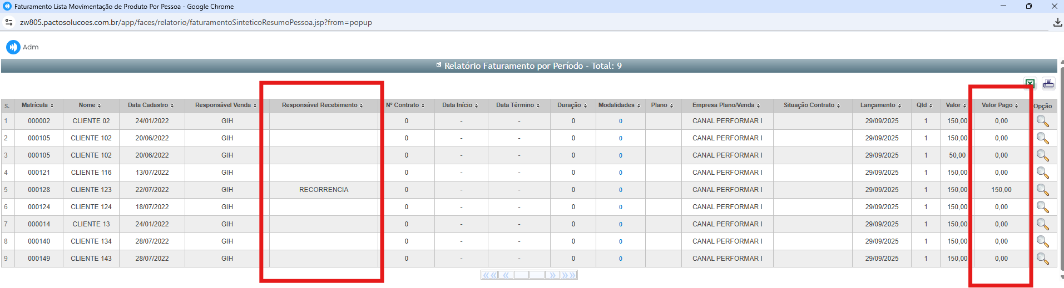
Task: Open Modalidades link for CLIENTE 02
Action: (621, 121)
